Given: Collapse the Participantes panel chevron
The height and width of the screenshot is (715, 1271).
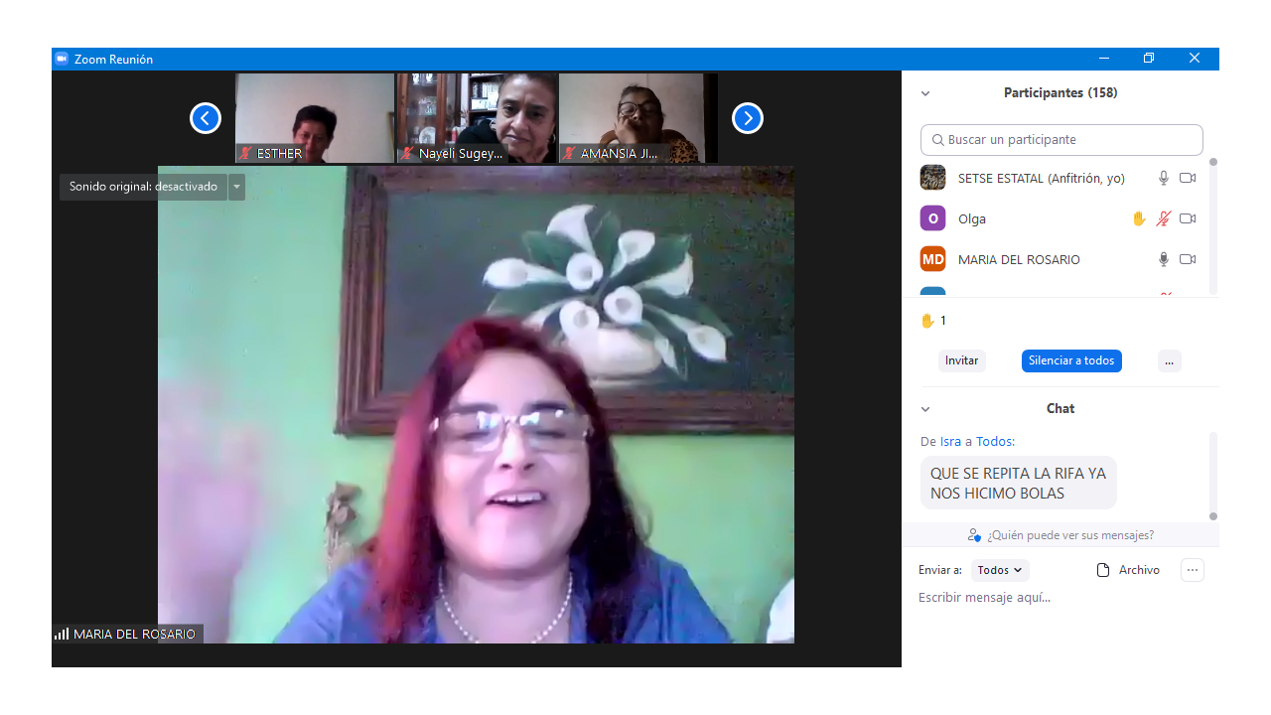Looking at the screenshot, I should (925, 93).
